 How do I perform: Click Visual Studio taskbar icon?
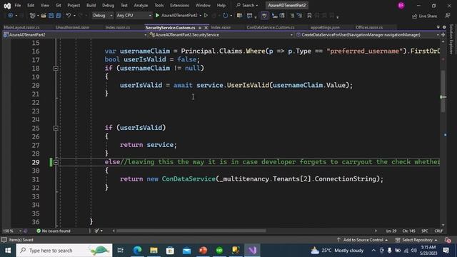point(252,251)
